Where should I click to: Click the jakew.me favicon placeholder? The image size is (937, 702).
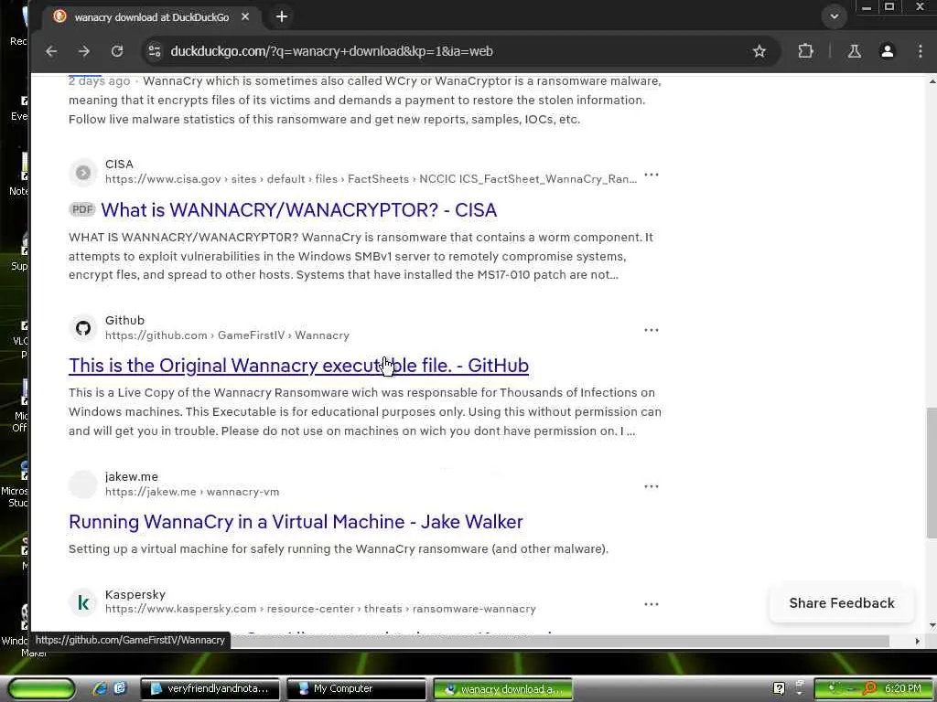pos(83,484)
